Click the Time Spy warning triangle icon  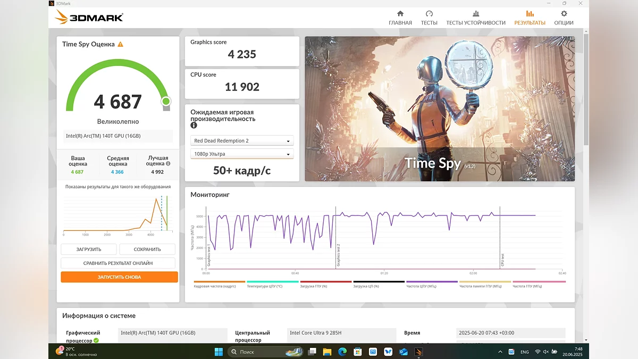121,45
